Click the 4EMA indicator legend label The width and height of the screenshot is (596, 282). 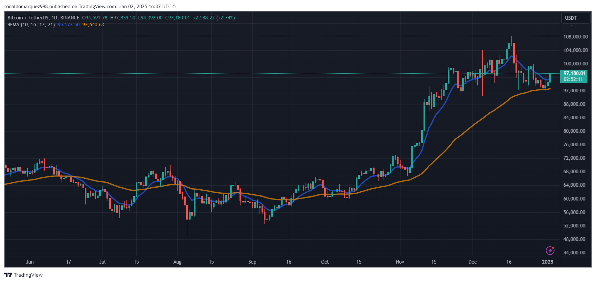pos(31,25)
